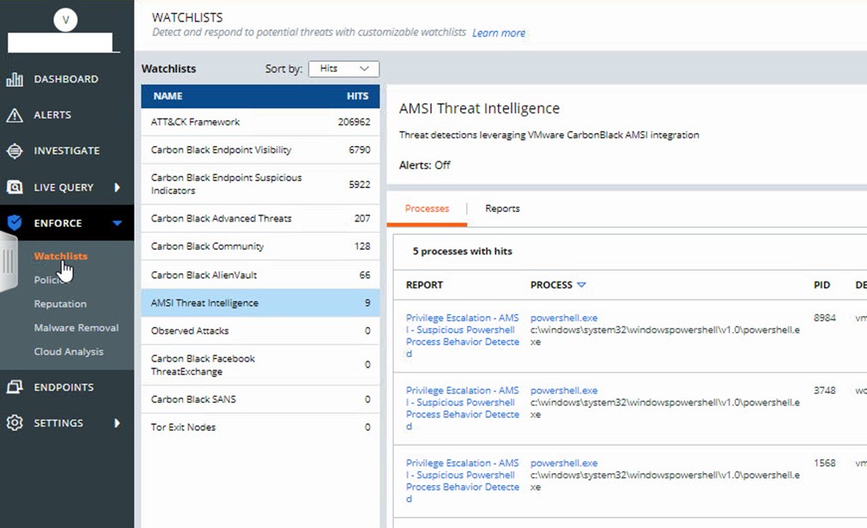Open the Sort by Hits dropdown
The image size is (867, 528).
[x=344, y=69]
